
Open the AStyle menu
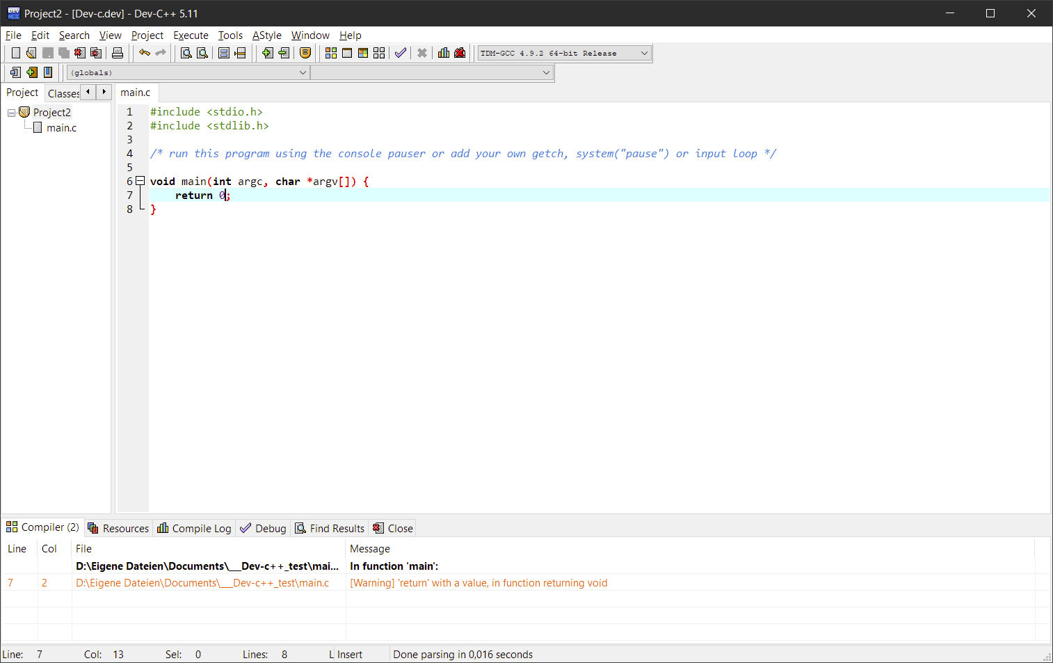[x=267, y=35]
